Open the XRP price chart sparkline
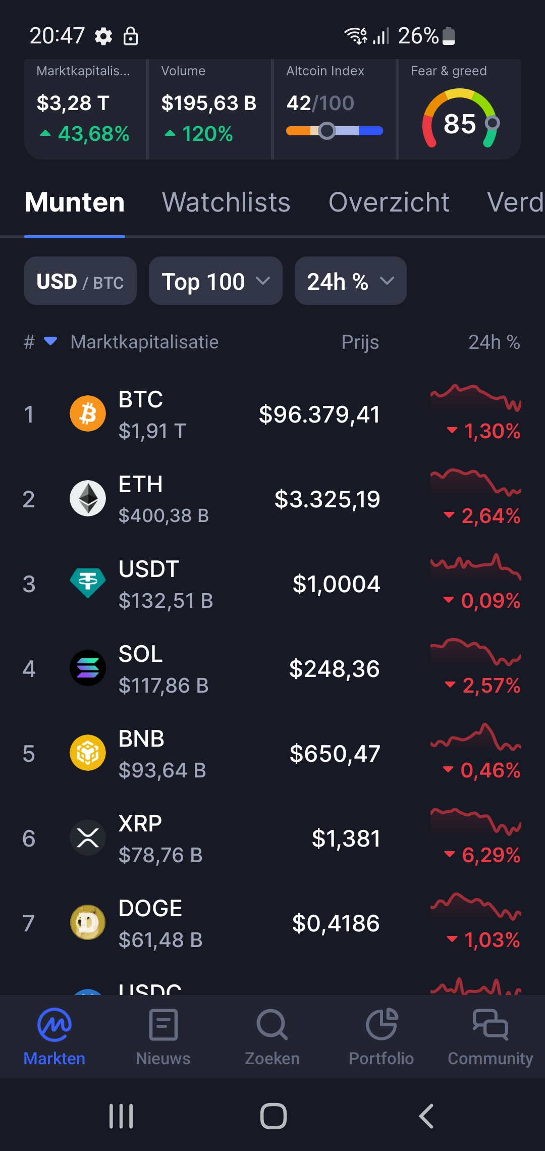Image resolution: width=545 pixels, height=1151 pixels. [475, 821]
